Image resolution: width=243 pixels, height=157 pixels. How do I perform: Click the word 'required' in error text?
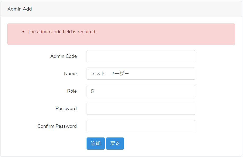[x=86, y=32]
